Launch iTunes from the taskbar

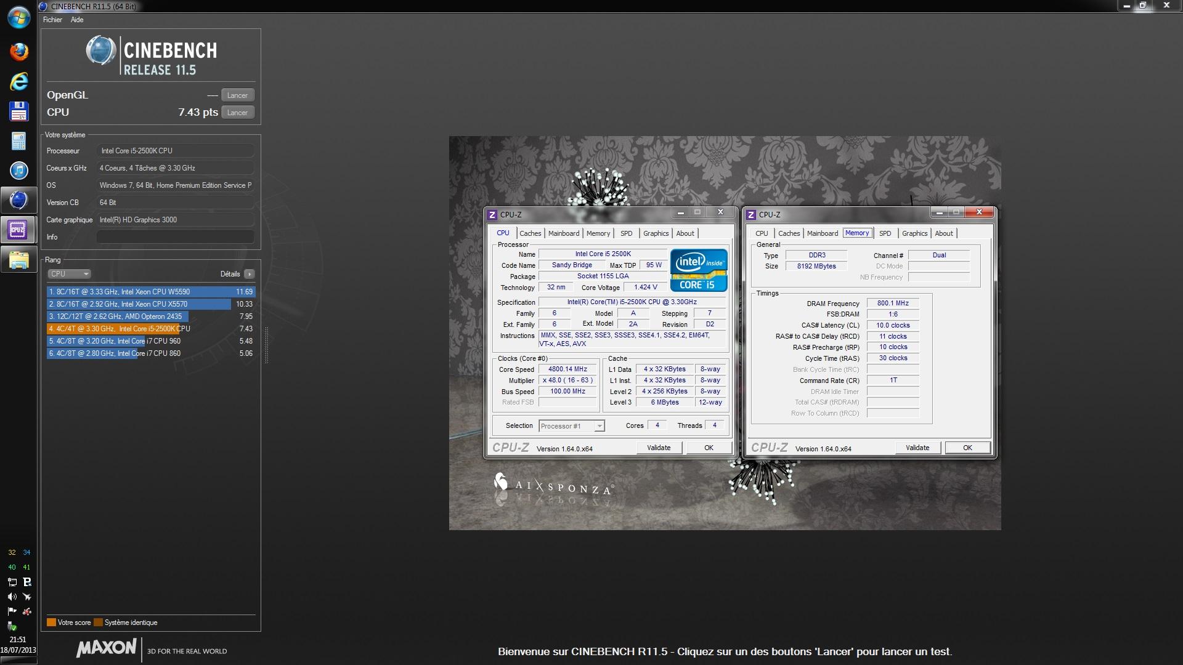click(x=18, y=171)
